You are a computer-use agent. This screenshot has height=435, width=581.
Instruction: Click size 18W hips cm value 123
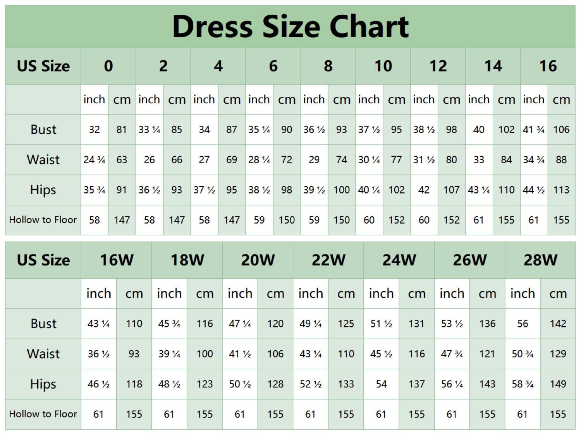click(205, 384)
